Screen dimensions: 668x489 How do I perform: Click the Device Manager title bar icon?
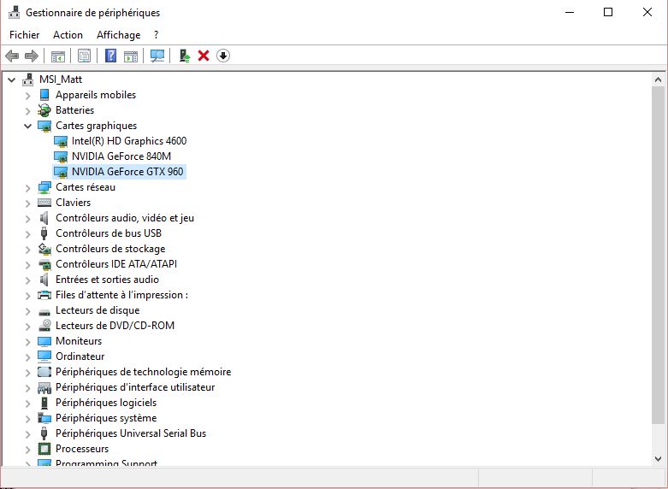14,12
